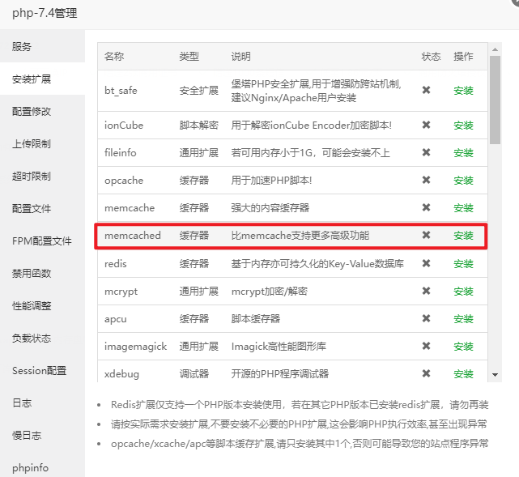This screenshot has height=477, width=519.
Task: Install the imagemagick extension
Action: pos(463,347)
